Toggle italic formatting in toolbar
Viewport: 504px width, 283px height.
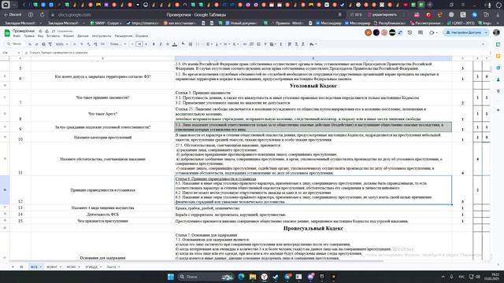point(161,44)
